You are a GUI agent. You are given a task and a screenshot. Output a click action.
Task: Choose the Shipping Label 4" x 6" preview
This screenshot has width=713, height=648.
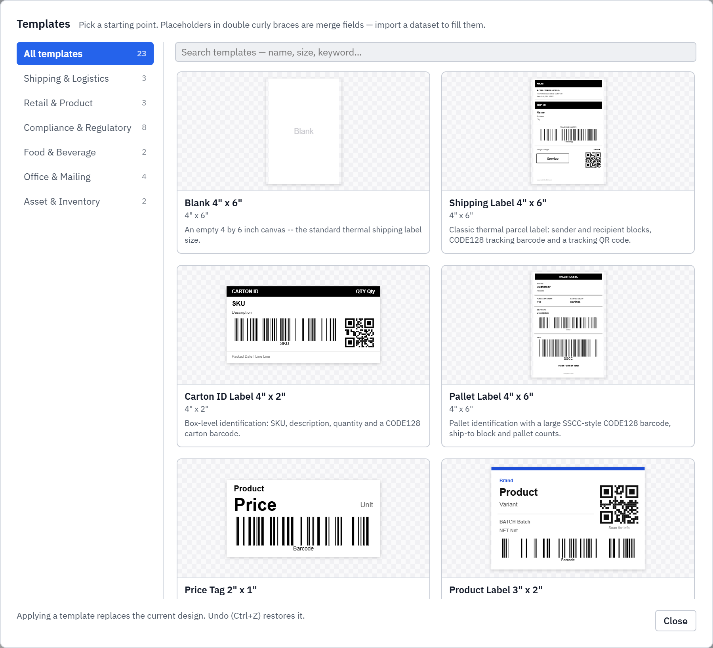[568, 131]
